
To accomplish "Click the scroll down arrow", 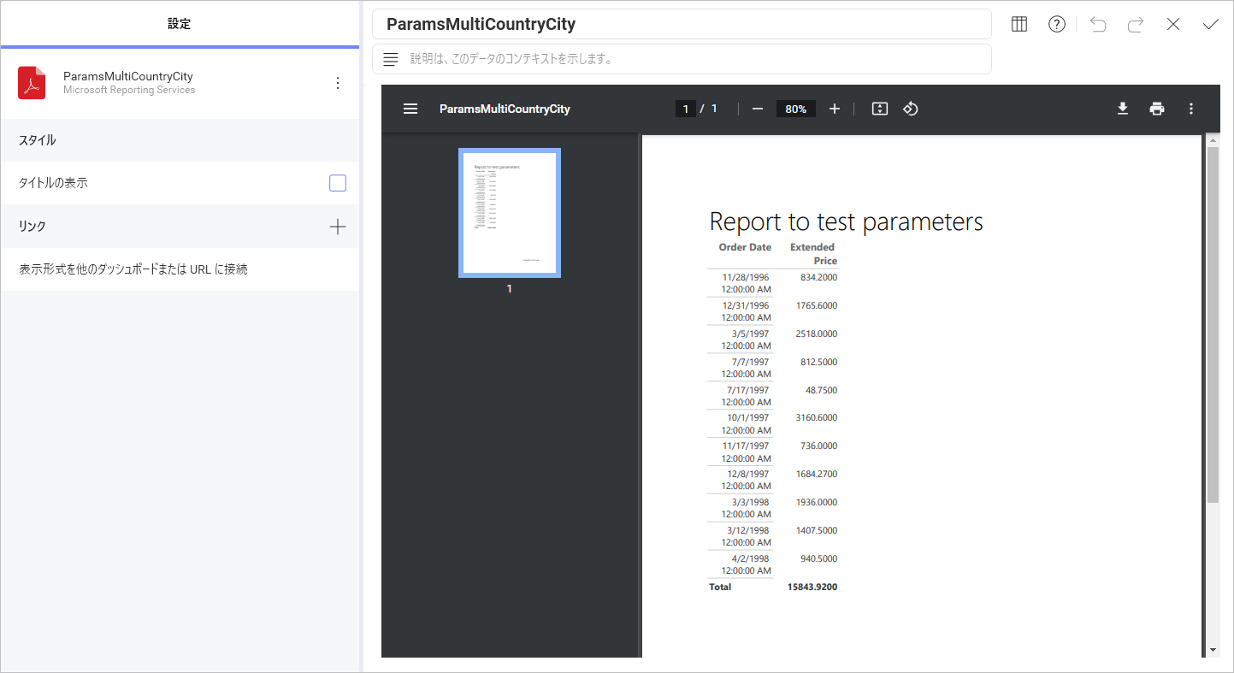I will (1213, 650).
